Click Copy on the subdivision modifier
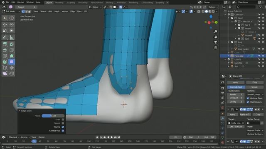Image resolution: width=266 pixels, height=149 pixels. [255, 82]
